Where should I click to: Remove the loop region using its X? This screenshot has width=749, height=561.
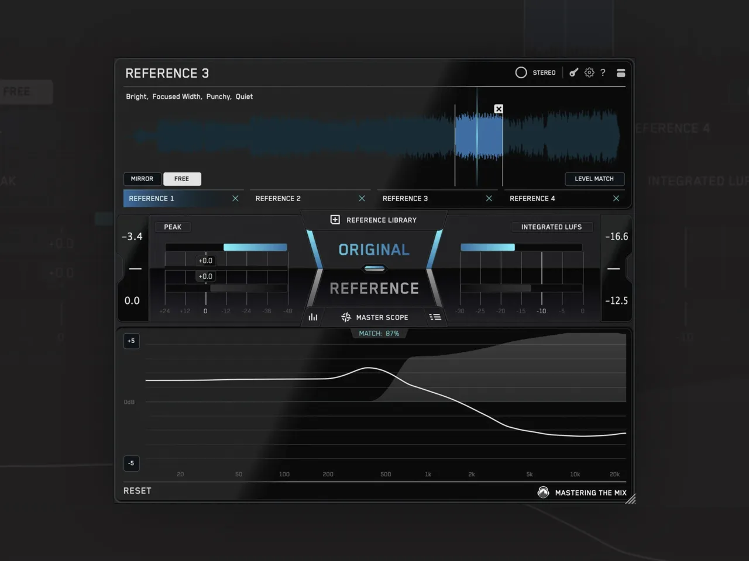tap(499, 109)
